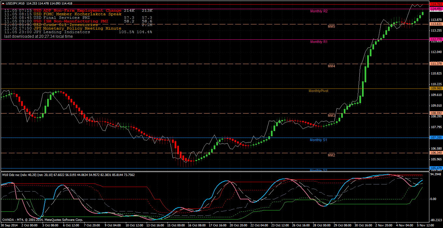This screenshot has height=228, width=443.
Task: Click the USD ISM Non-Manufacturing PMI row
Action: pos(78,21)
